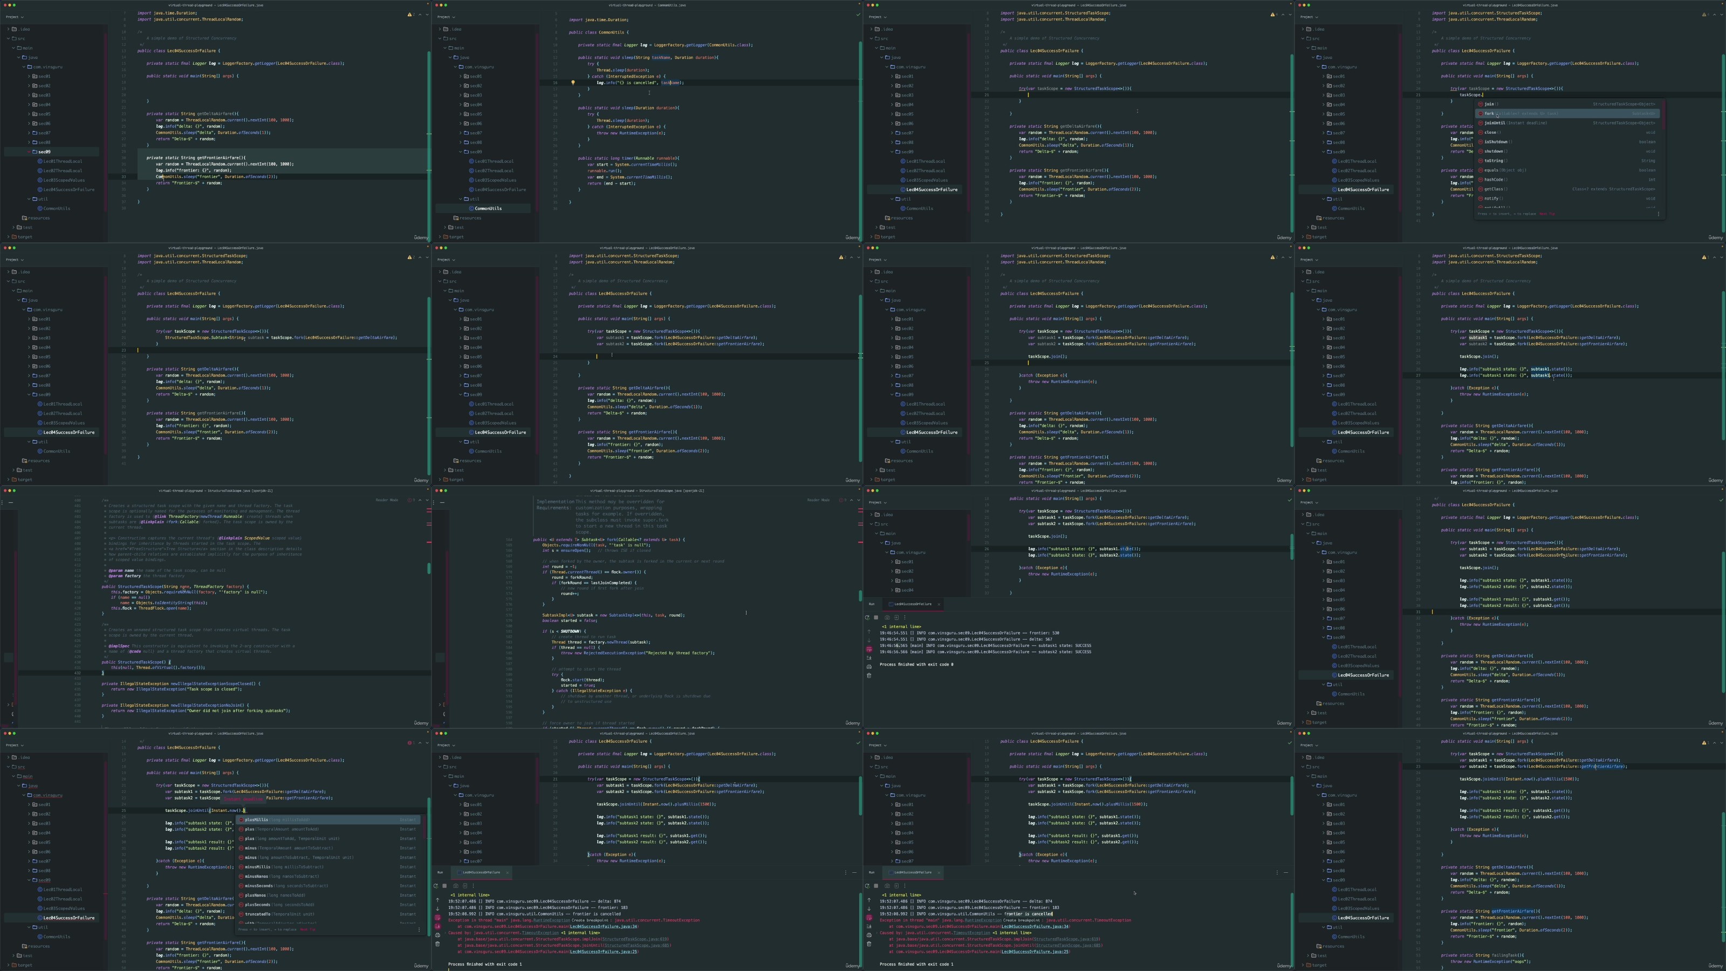Viewport: 1726px width, 971px height.
Task: Click Next Tip in the plusMillis completion popup
Action: point(307,929)
